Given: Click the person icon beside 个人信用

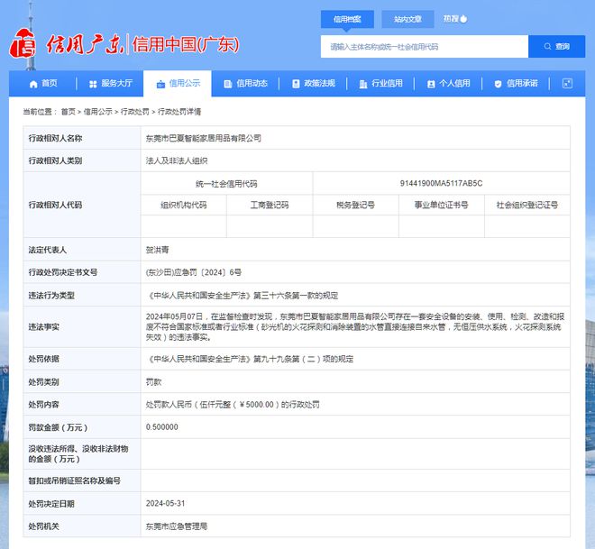Looking at the screenshot, I should [431, 84].
